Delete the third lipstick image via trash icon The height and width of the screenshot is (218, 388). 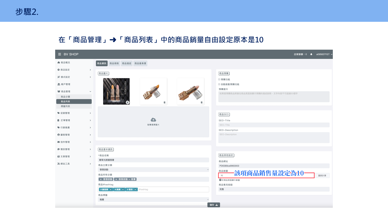202,102
